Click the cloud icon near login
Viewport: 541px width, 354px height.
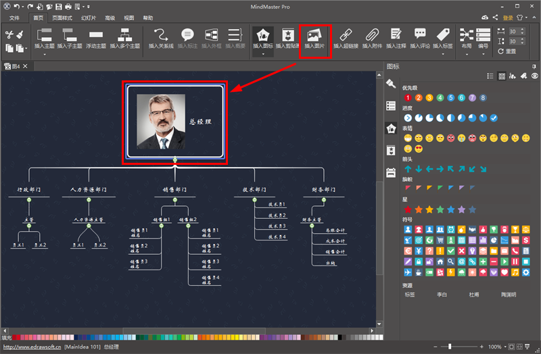click(x=485, y=18)
